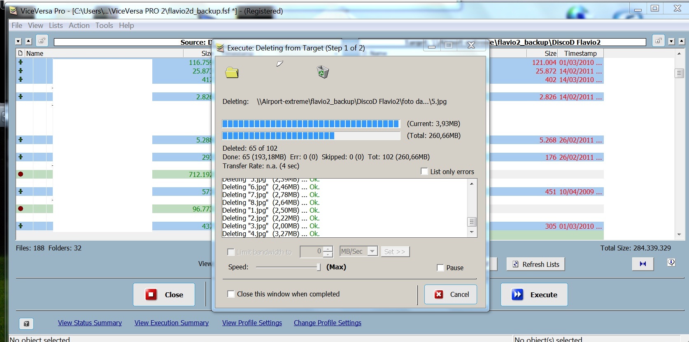Open the Tools menu

click(104, 25)
